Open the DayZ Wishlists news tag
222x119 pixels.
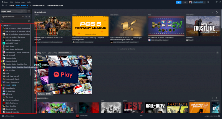point(190,40)
